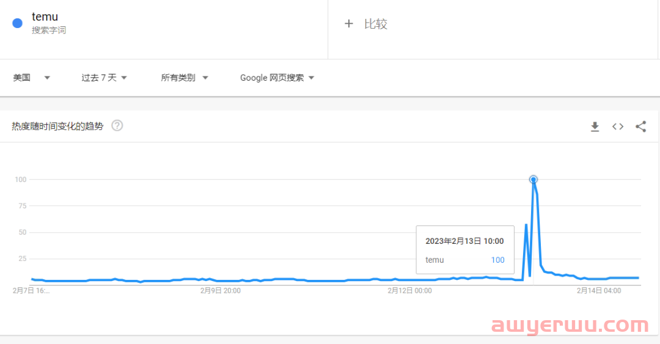Click the blue dot beside temu

coord(17,23)
